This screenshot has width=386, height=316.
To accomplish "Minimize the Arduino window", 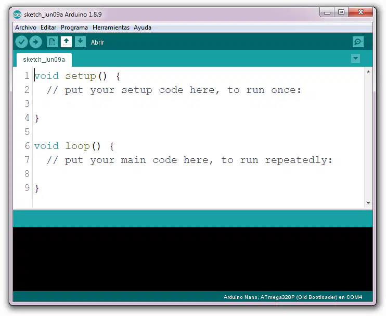I will [x=327, y=12].
